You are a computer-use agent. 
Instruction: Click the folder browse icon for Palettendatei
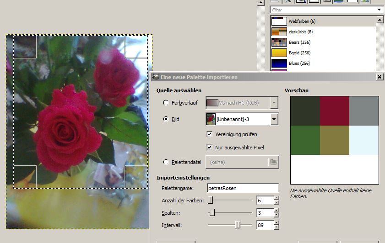point(273,162)
